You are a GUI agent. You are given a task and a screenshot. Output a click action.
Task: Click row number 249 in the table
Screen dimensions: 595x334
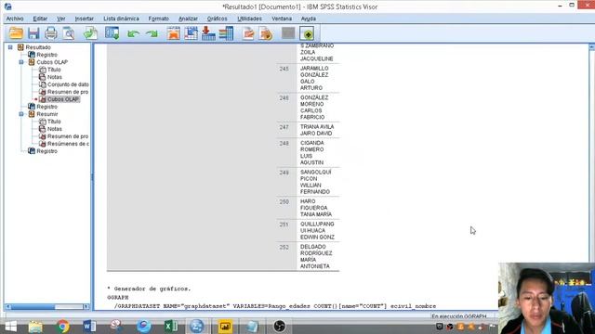(284, 173)
